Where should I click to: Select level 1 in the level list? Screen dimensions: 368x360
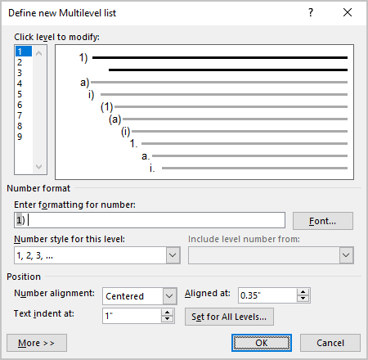24,52
